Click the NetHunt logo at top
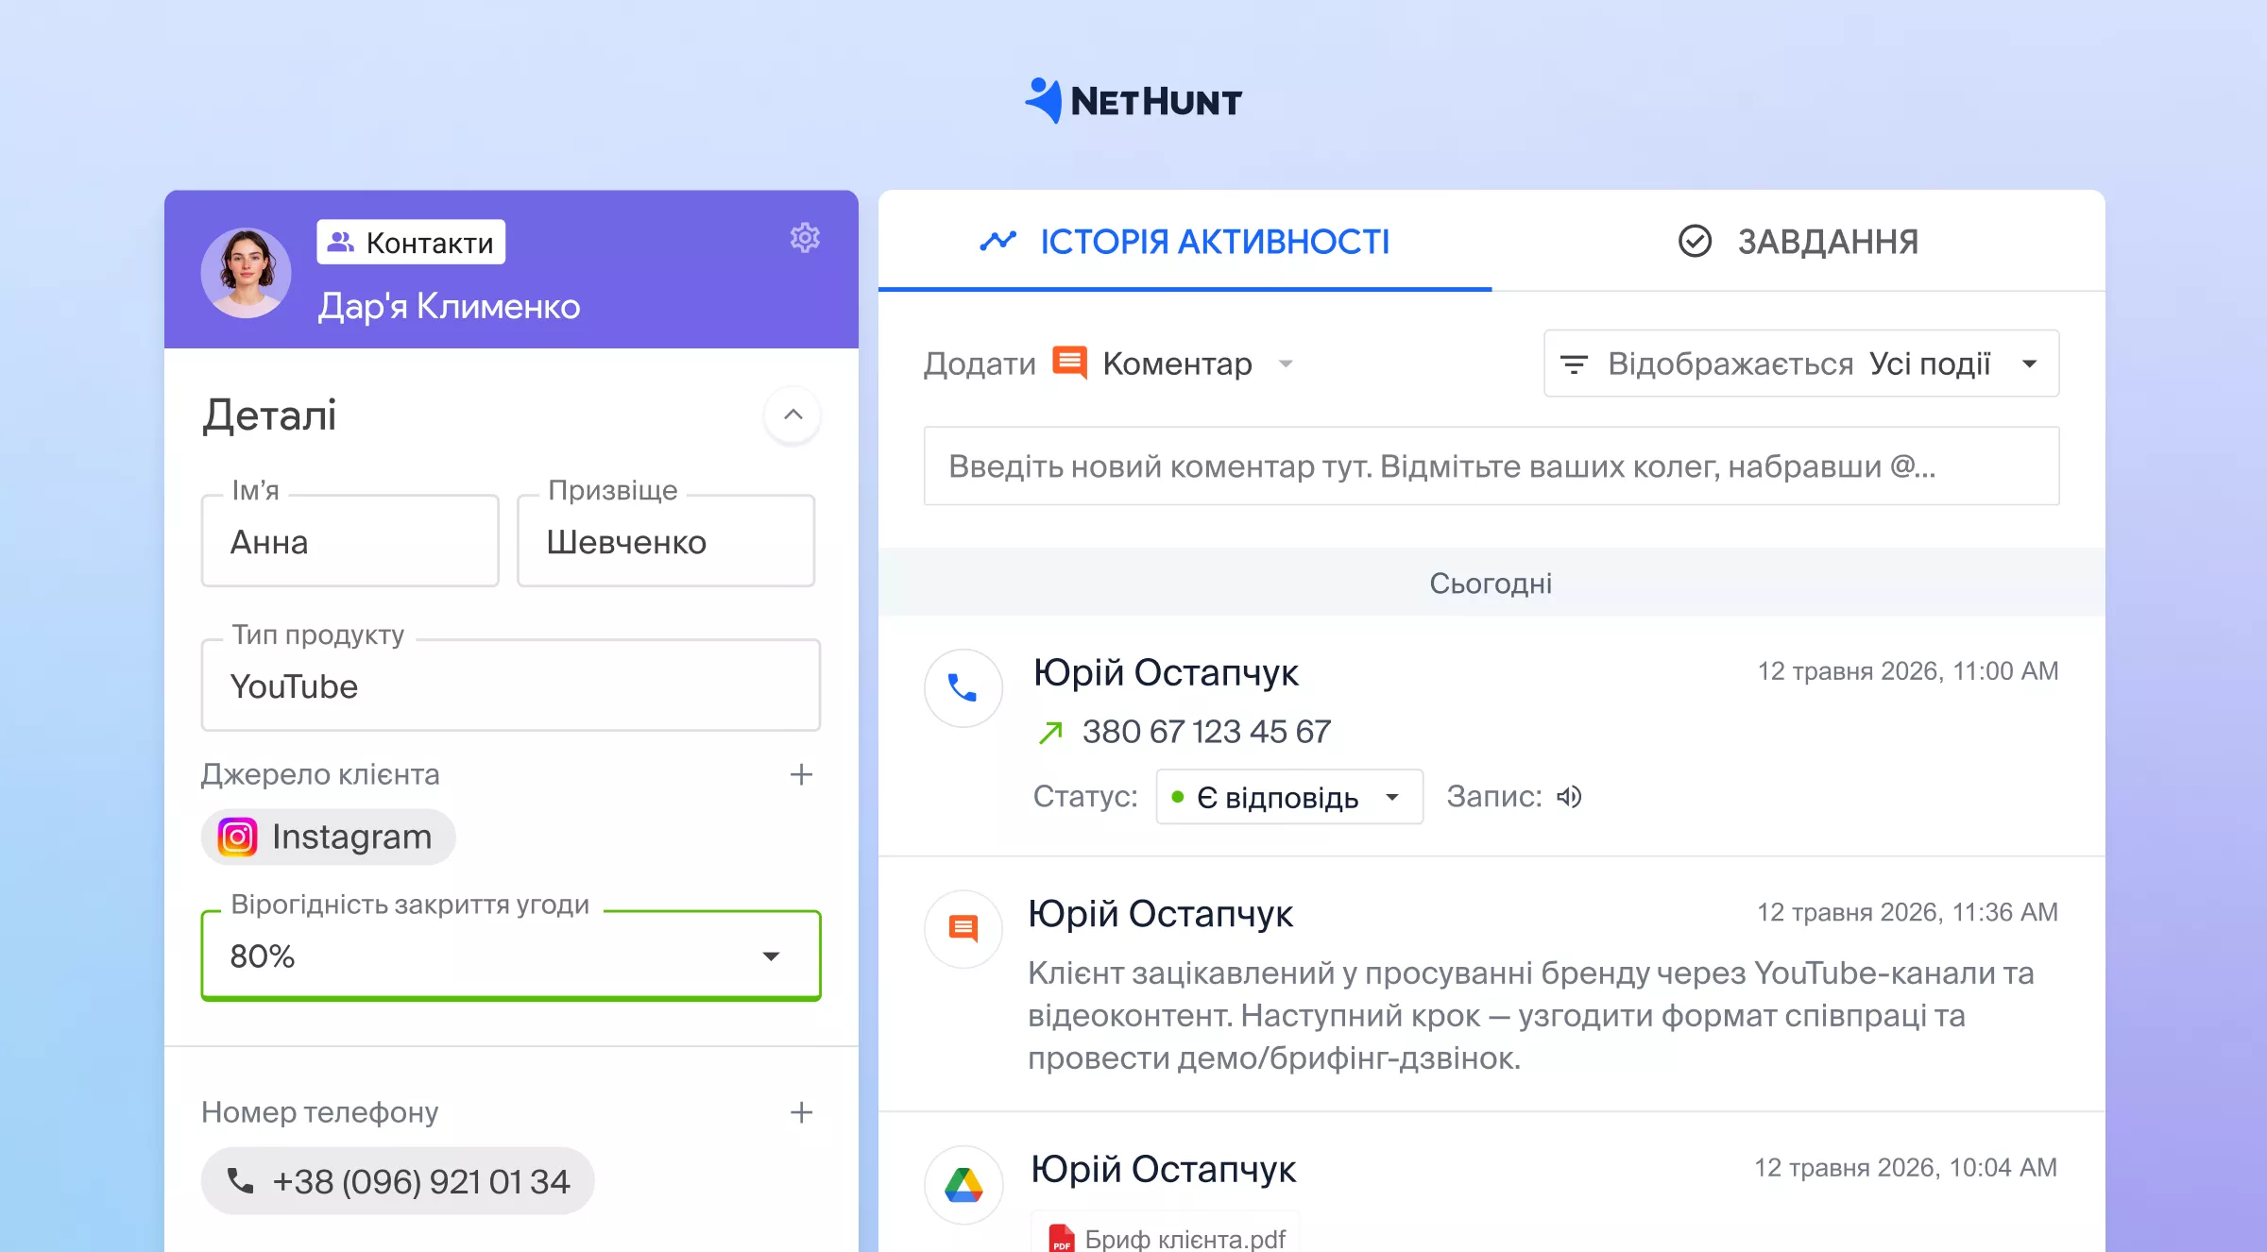The width and height of the screenshot is (2267, 1252). 1133,101
